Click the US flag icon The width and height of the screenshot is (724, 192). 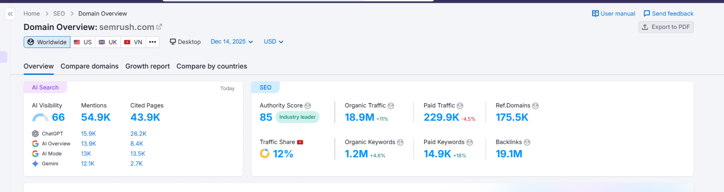[77, 42]
